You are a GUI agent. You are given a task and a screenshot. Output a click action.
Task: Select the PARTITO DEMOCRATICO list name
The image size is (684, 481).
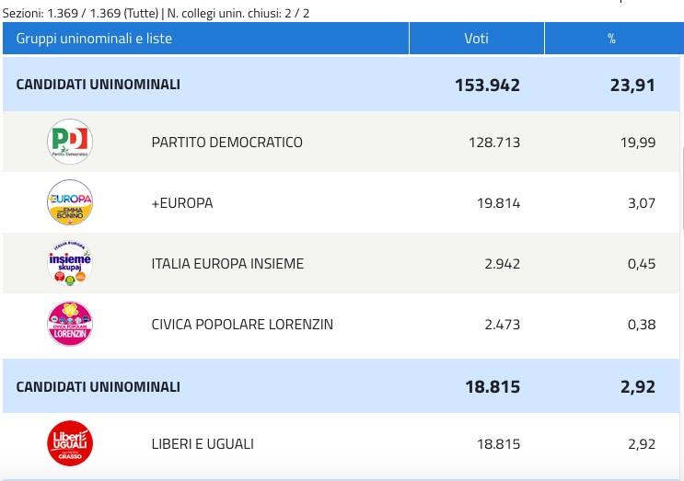point(226,143)
